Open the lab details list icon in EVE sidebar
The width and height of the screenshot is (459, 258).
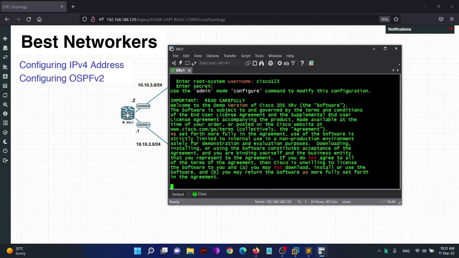(x=5, y=123)
